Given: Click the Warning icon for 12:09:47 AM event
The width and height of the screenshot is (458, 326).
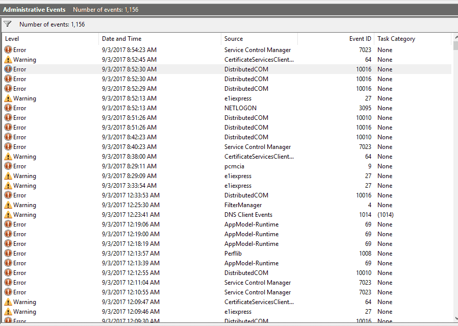Looking at the screenshot, I should pyautogui.click(x=8, y=302).
